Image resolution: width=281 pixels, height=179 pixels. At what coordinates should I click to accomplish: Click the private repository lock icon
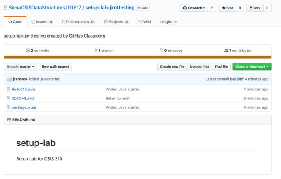(5, 8)
